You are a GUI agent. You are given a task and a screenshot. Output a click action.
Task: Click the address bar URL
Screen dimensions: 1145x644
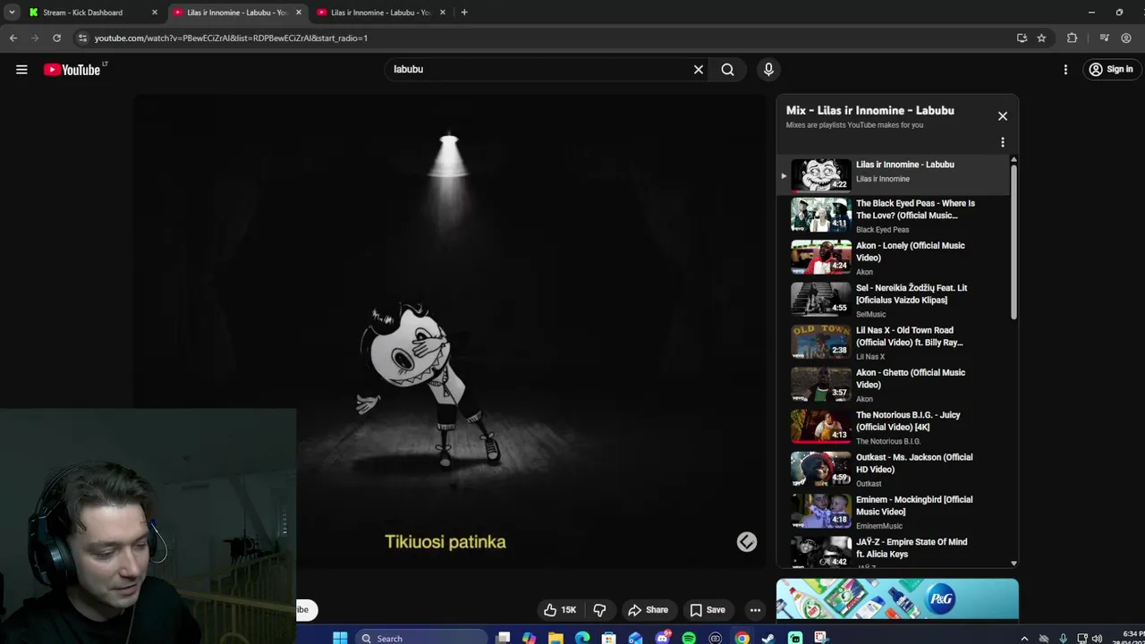pos(231,38)
